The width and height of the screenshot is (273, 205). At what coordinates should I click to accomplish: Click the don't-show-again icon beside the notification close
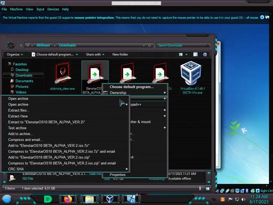pos(267,17)
